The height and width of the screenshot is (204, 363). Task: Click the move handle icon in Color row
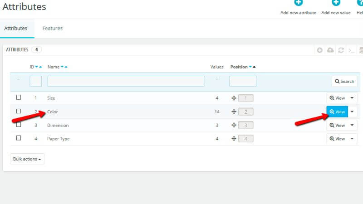coord(234,112)
